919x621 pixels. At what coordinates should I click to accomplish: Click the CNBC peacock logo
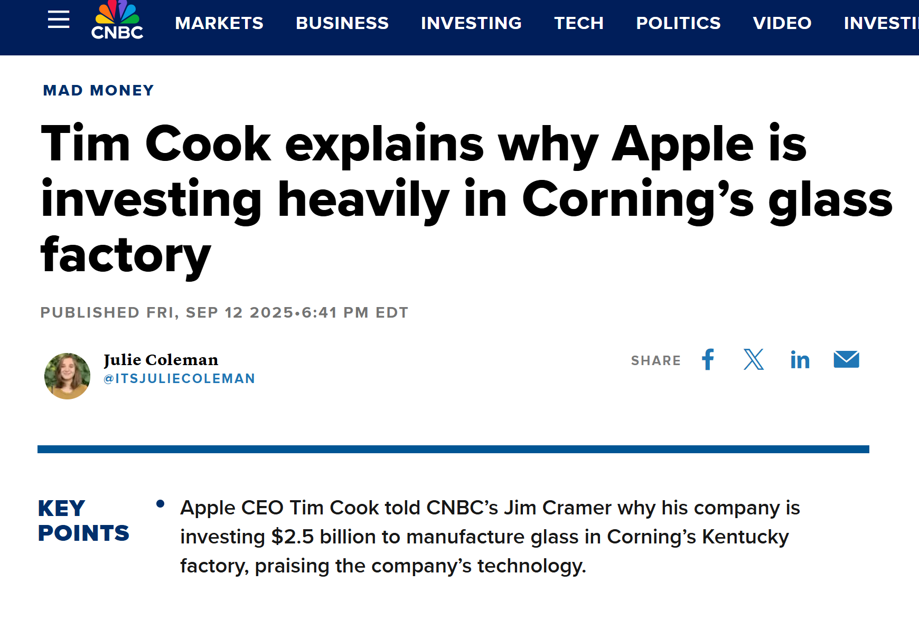click(x=117, y=21)
